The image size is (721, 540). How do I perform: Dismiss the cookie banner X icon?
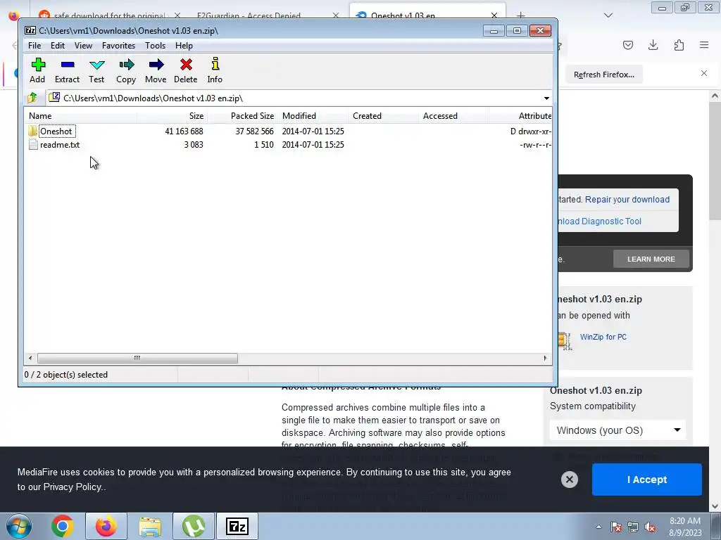click(x=569, y=480)
